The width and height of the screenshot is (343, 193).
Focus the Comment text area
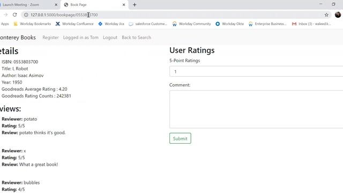[256, 109]
